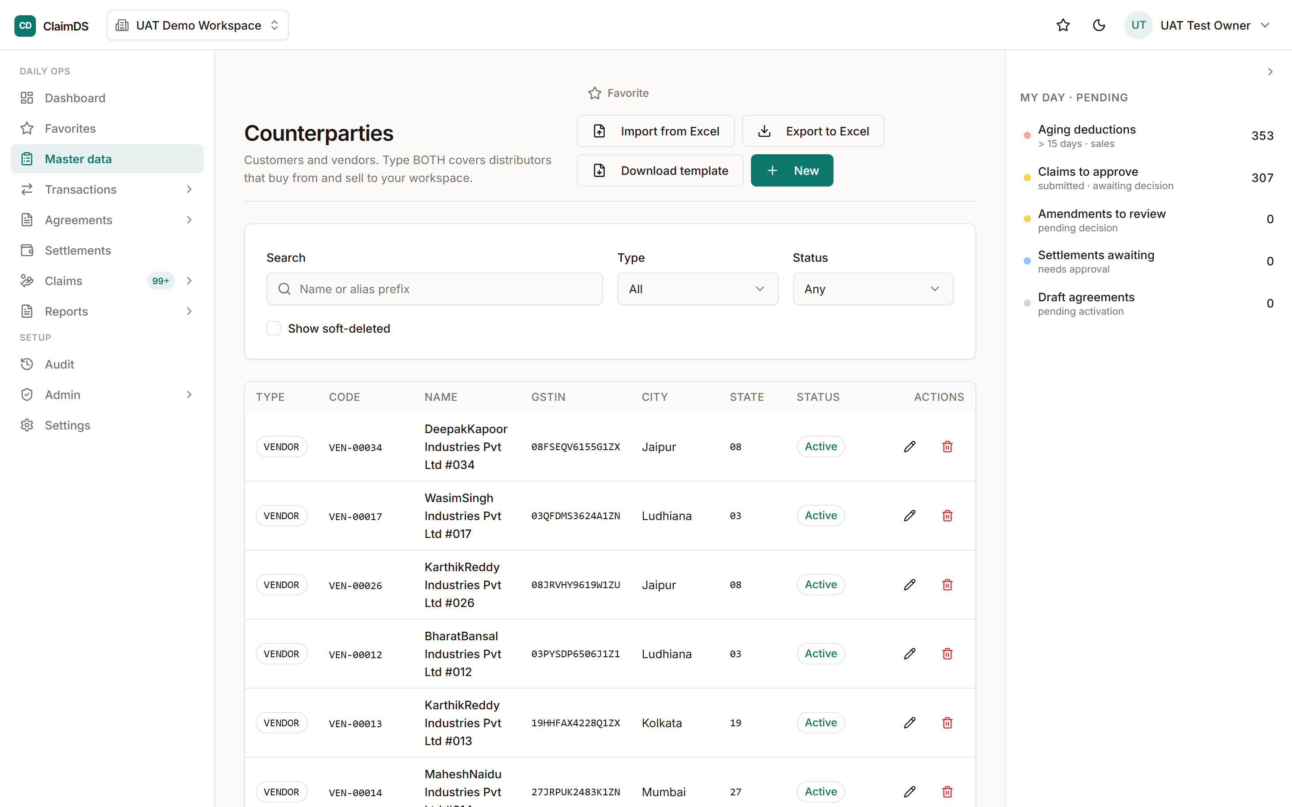This screenshot has height=807, width=1292.
Task: Click the Reports document icon
Action: click(x=27, y=311)
